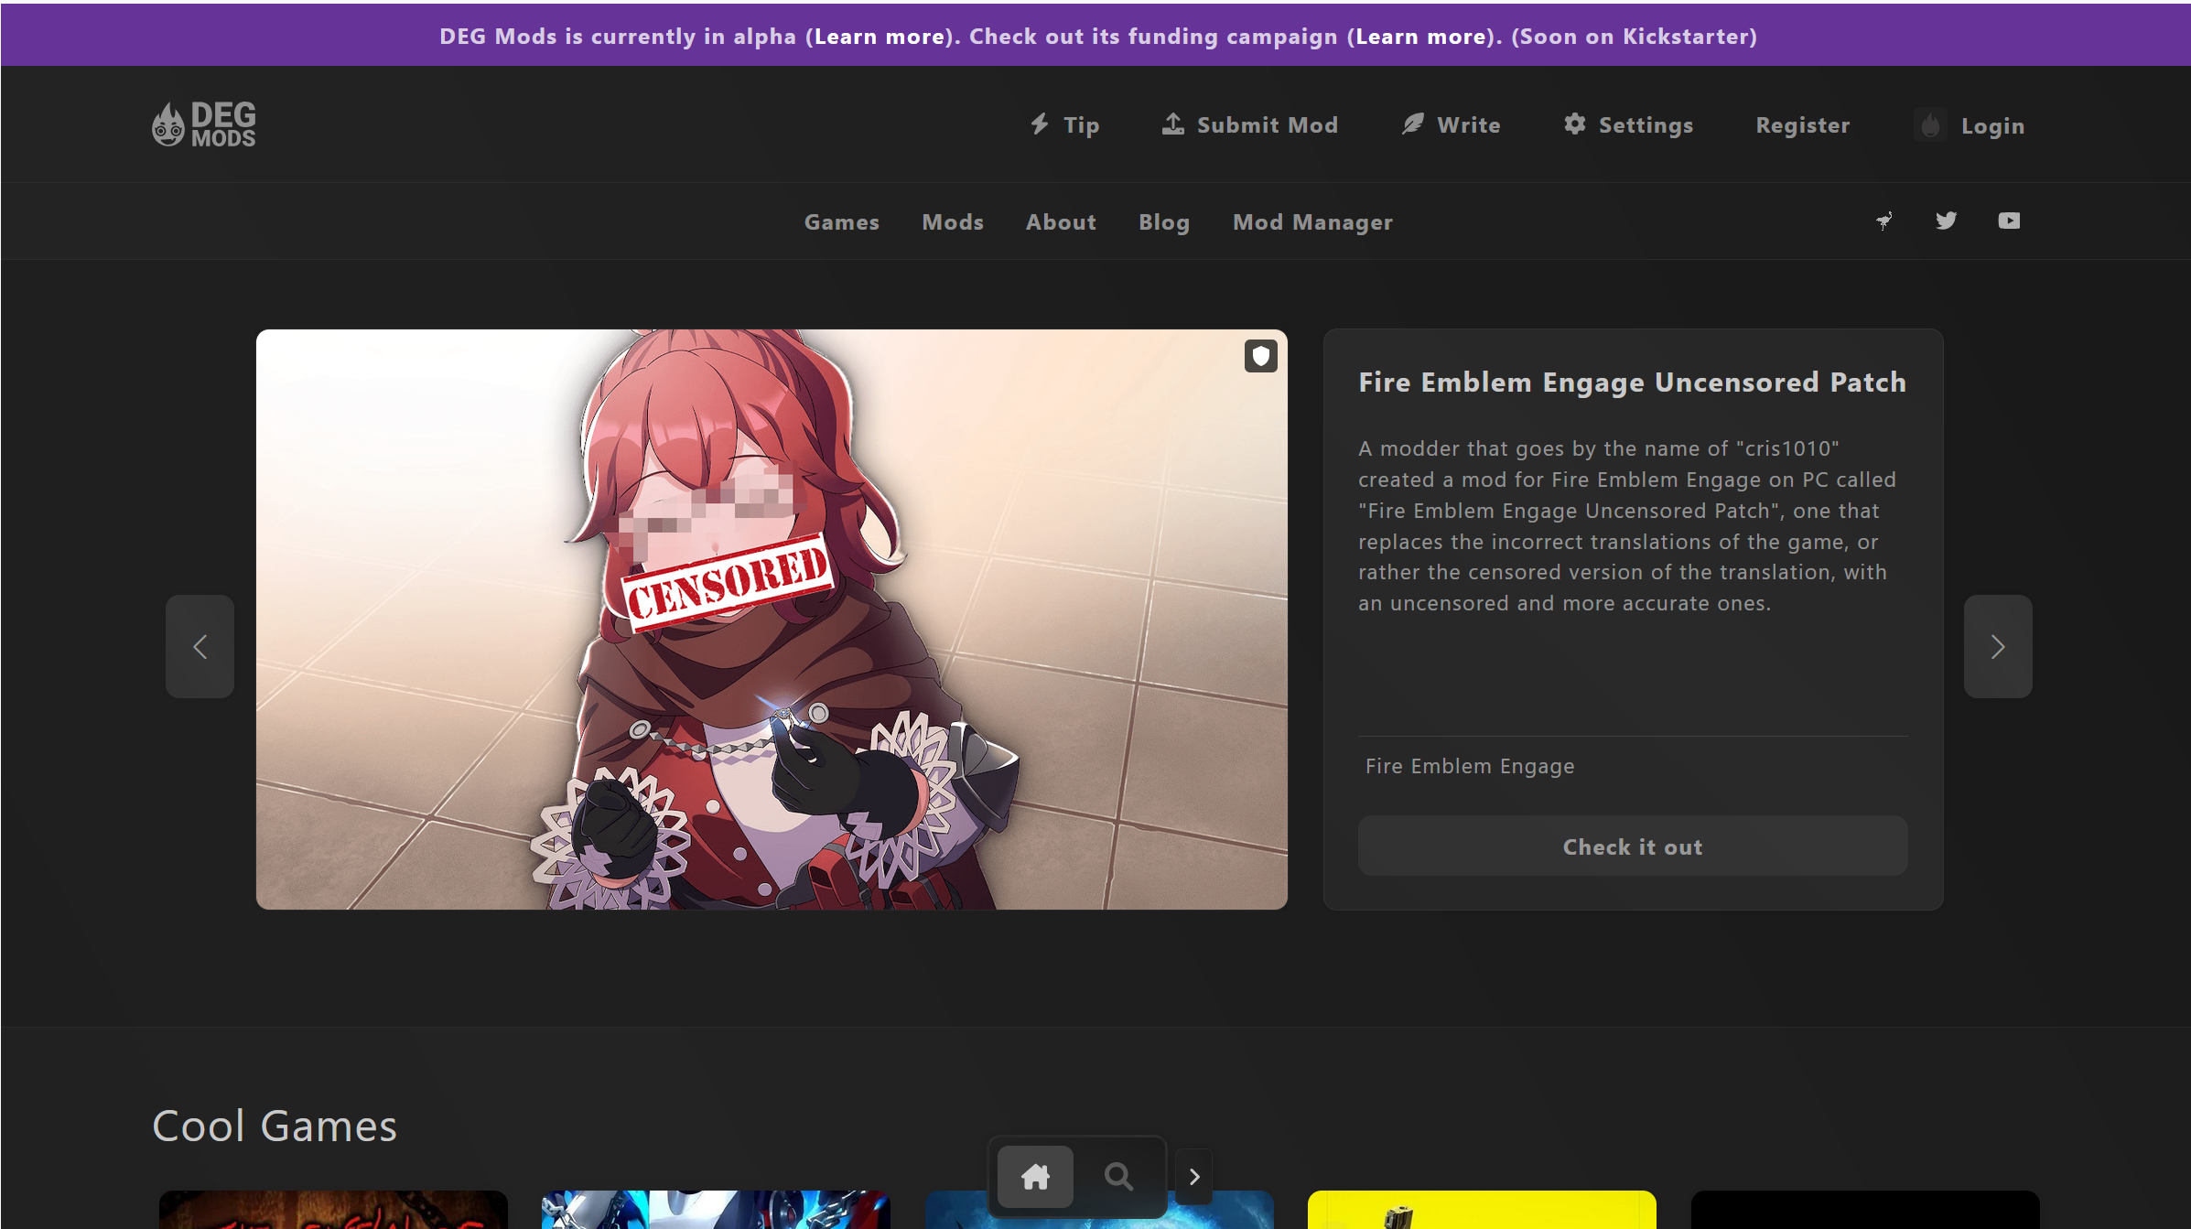Open the YouTube icon link
The width and height of the screenshot is (2191, 1229).
click(2009, 221)
